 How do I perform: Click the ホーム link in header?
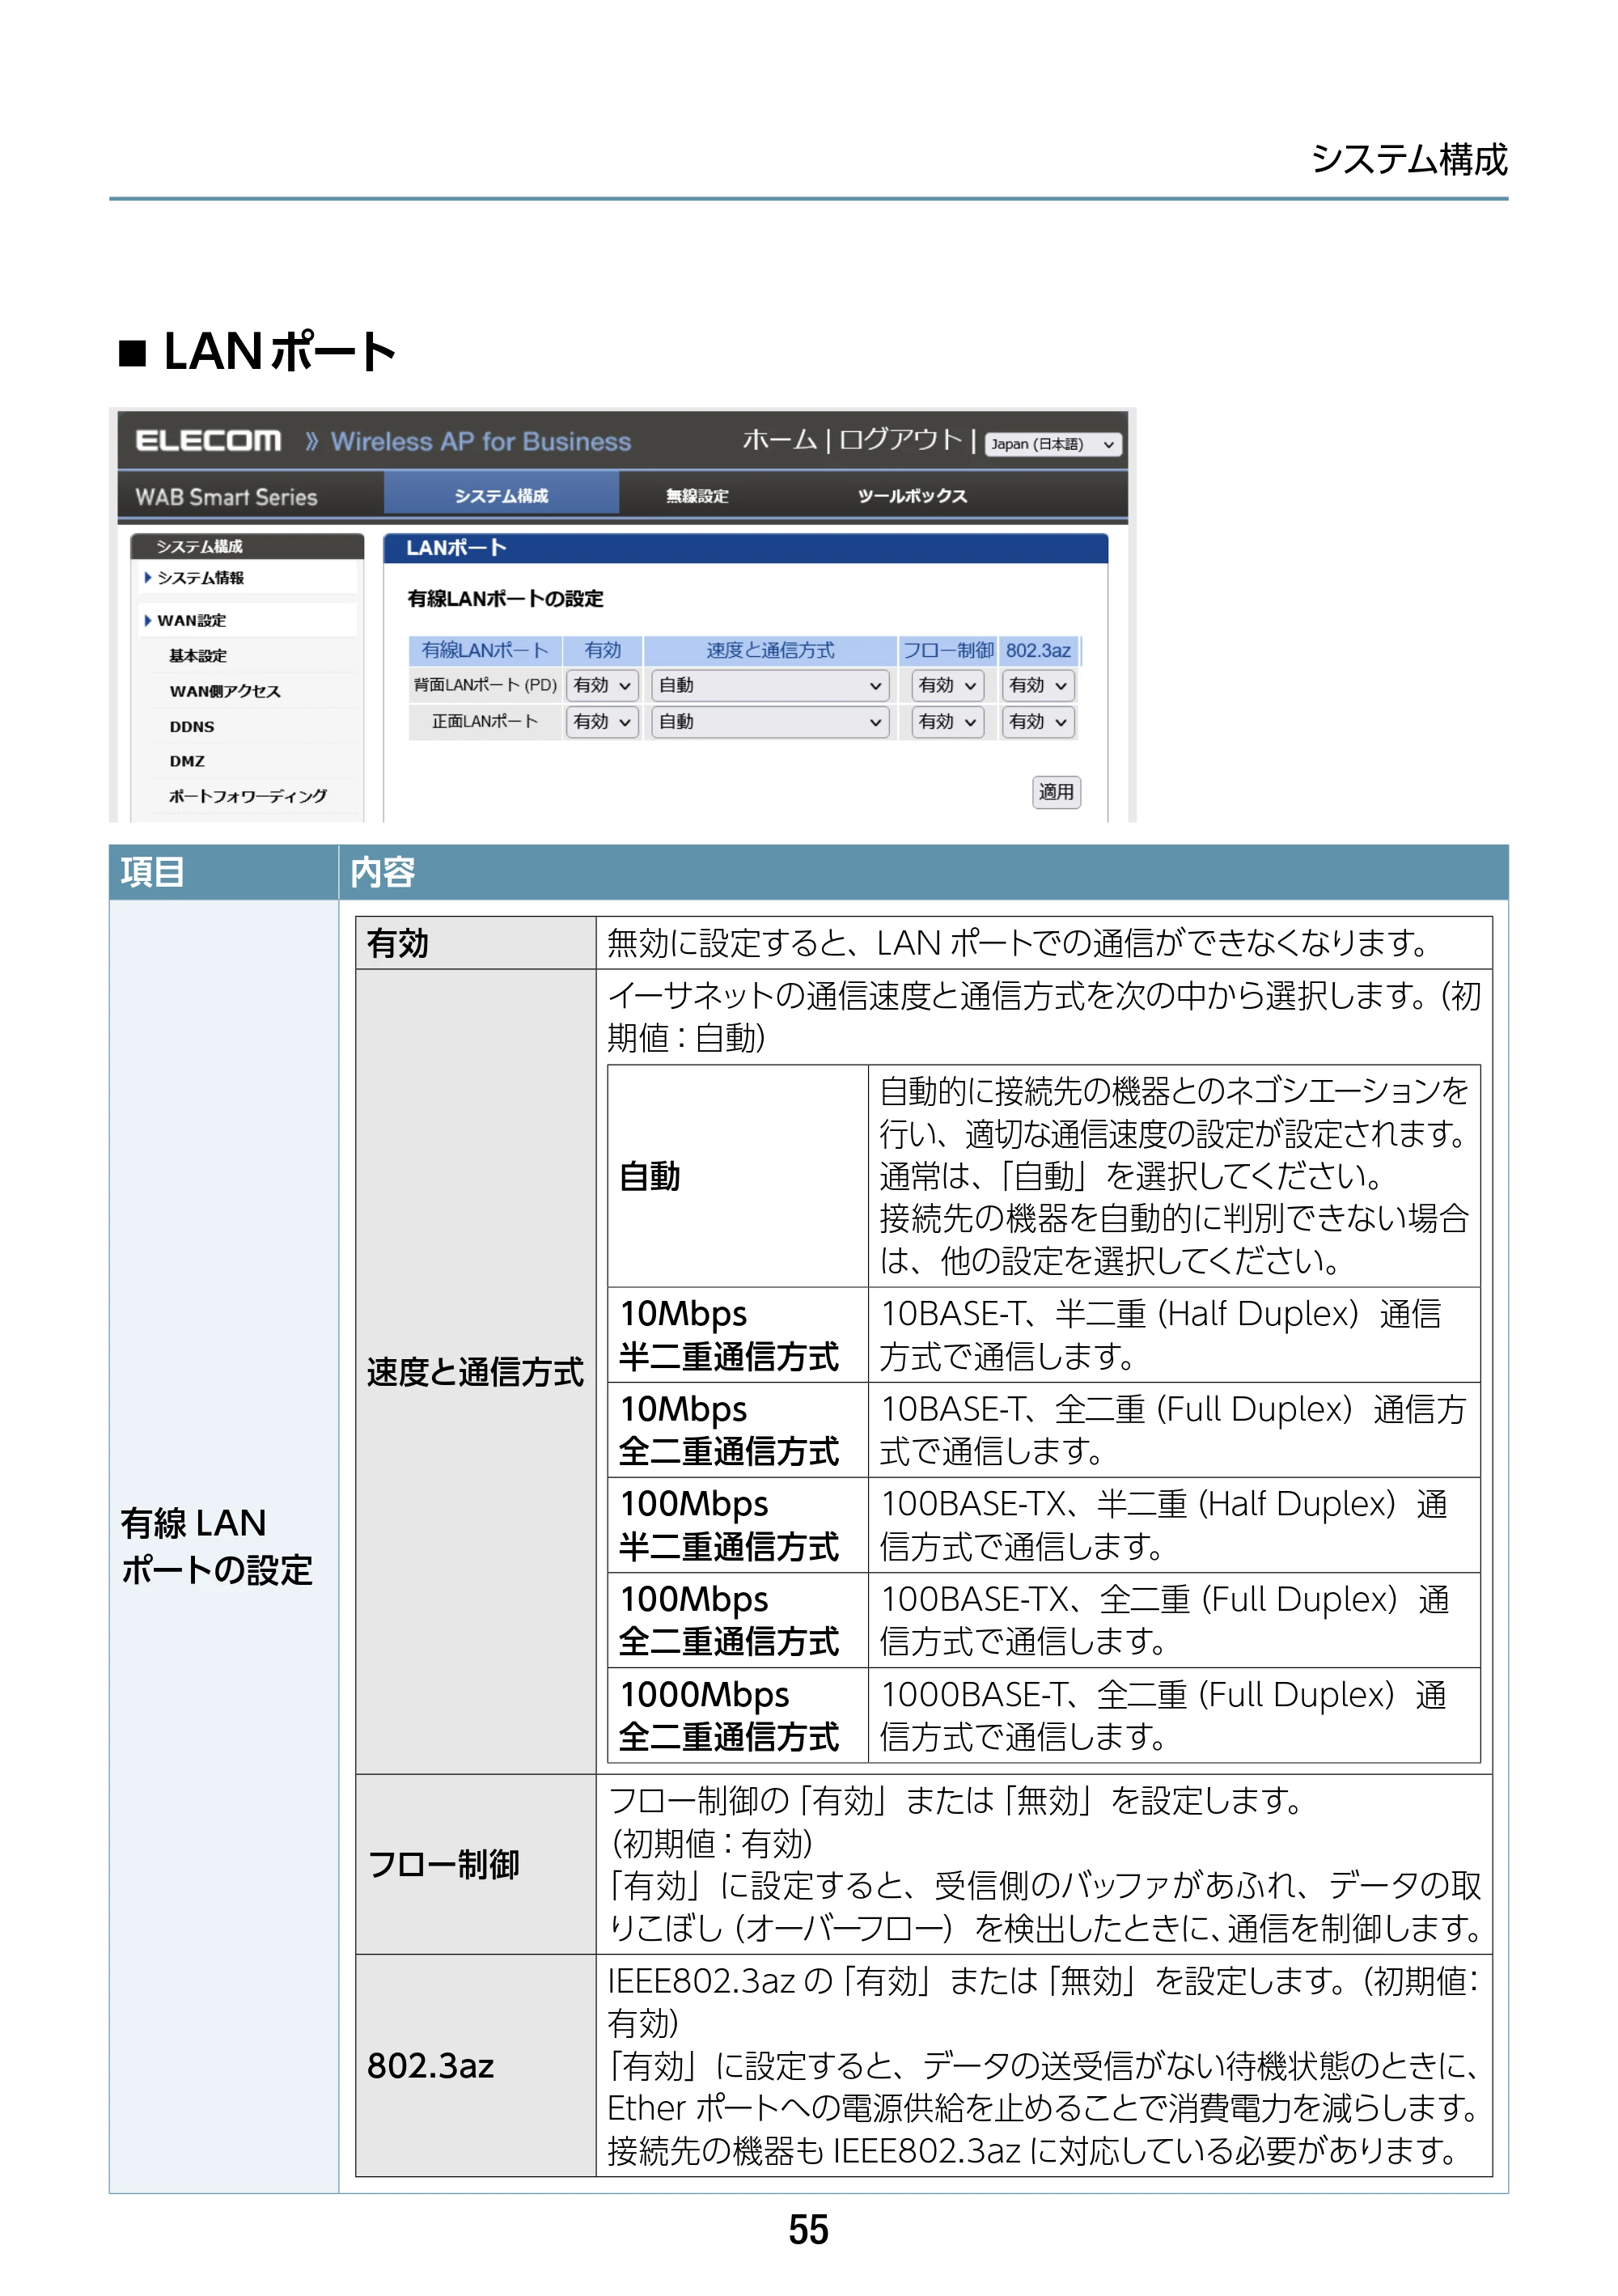coord(779,440)
